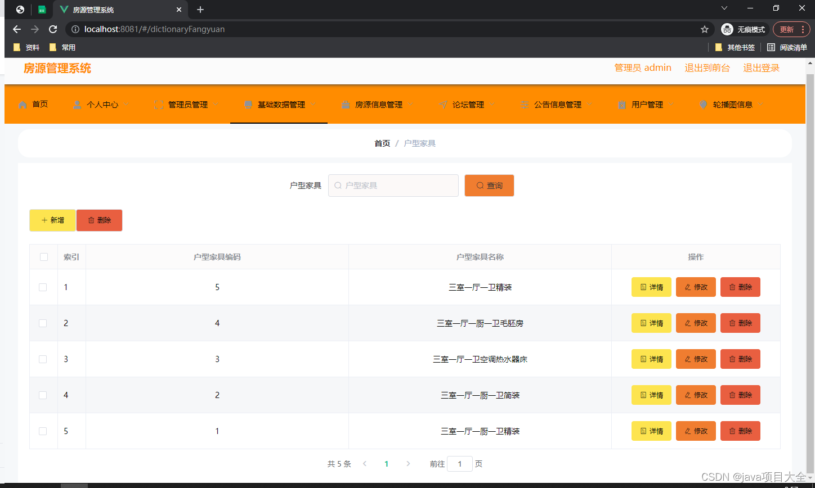
Task: Check the box for row 三室一厅一卫空调热水器床
Action: coord(43,359)
